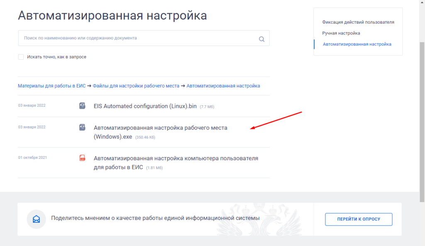Enable the 'Искать точно, как в запросе' checkbox

(21, 57)
